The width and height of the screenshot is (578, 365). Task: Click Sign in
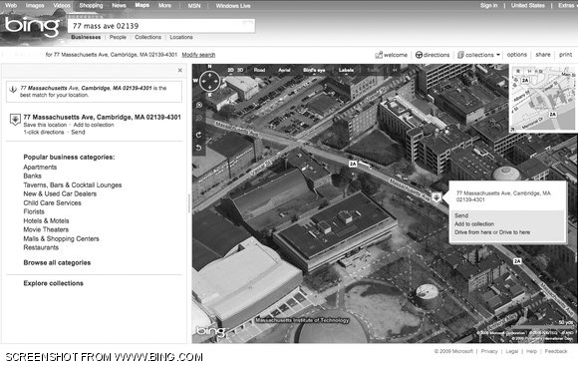point(488,6)
